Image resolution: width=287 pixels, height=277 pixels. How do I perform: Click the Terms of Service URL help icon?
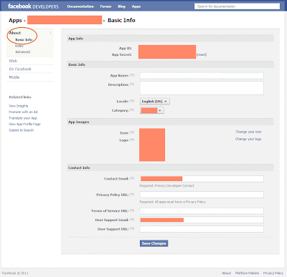[132, 210]
